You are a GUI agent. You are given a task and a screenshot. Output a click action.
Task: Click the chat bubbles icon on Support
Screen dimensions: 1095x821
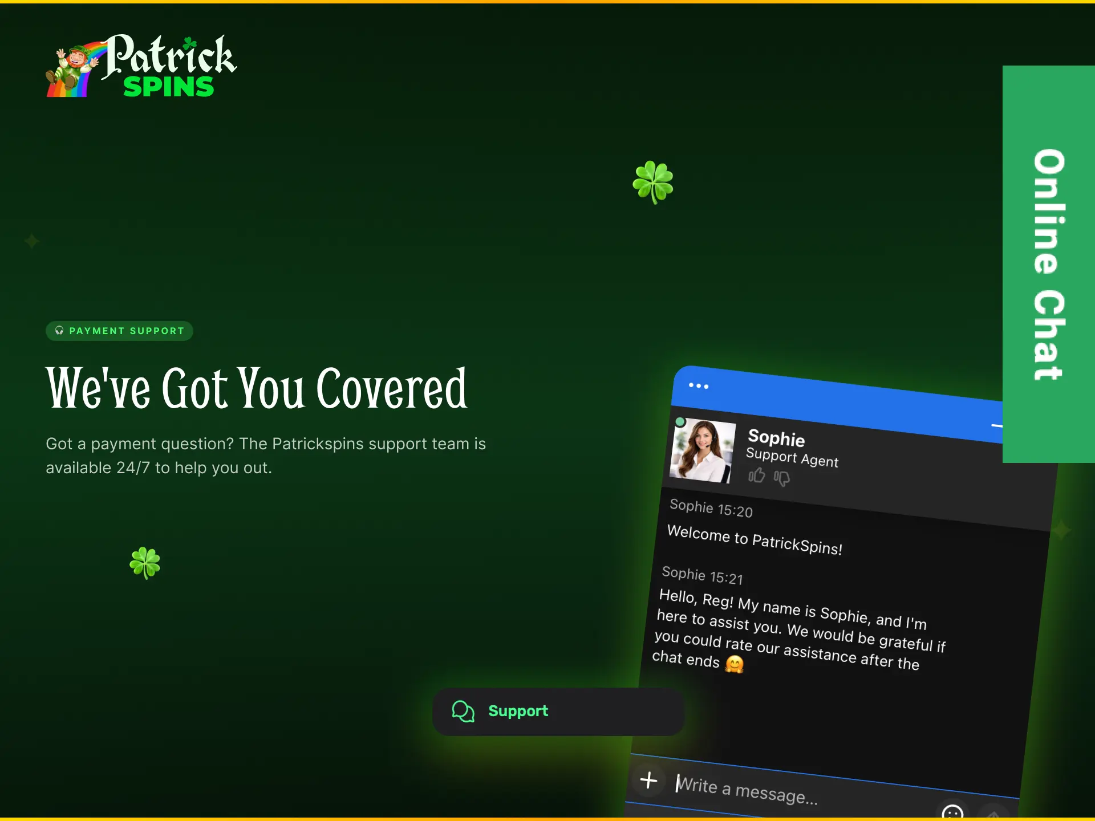[463, 711]
